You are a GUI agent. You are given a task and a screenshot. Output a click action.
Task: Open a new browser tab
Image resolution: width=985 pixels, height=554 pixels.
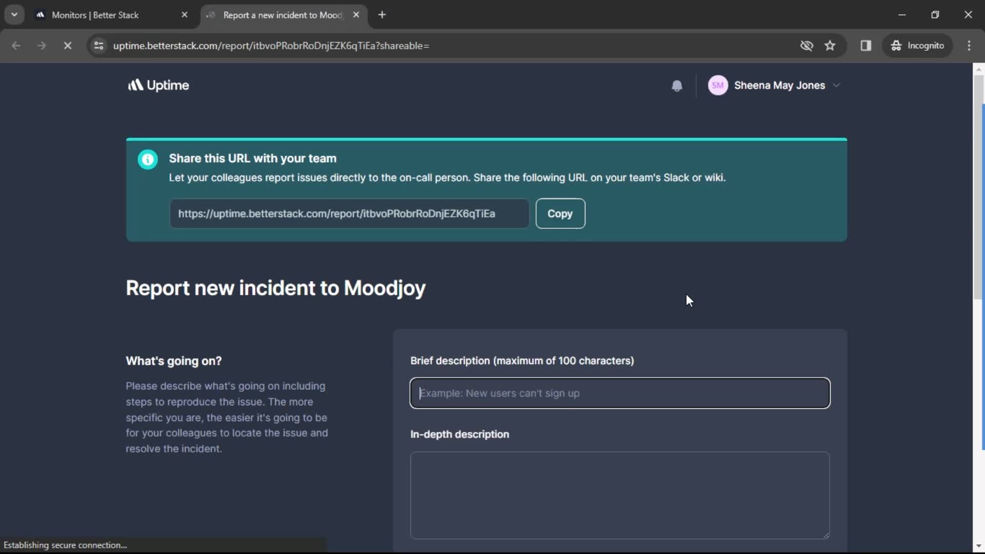tap(382, 15)
